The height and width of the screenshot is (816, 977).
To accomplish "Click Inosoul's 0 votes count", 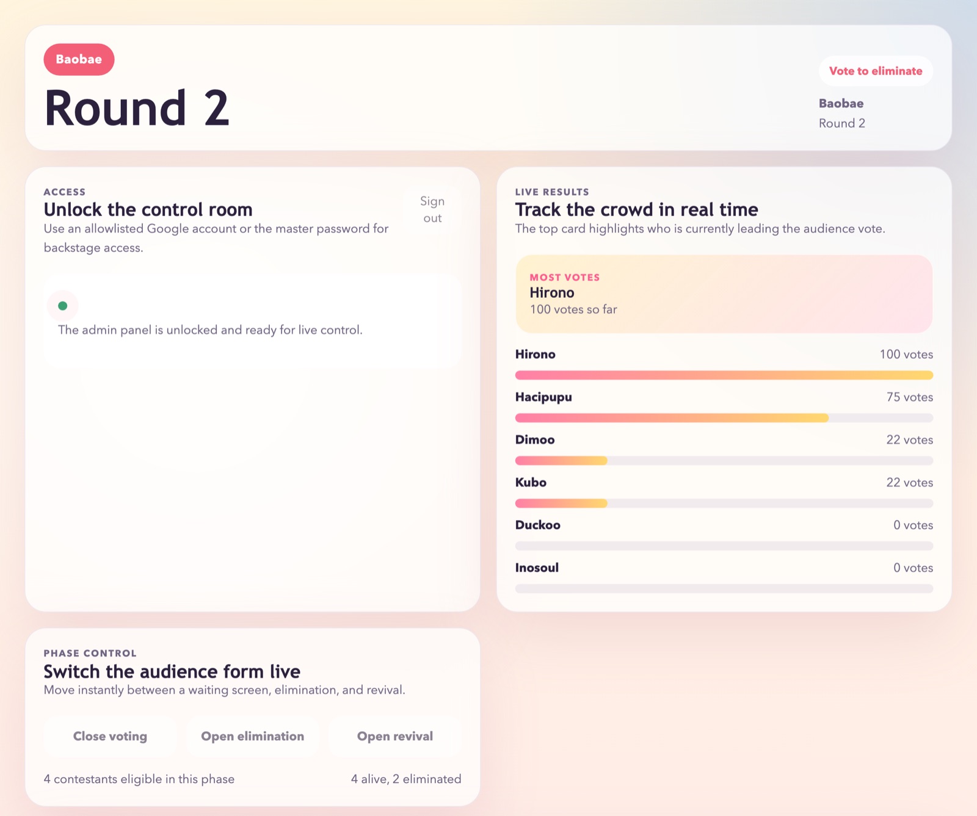I will point(913,568).
